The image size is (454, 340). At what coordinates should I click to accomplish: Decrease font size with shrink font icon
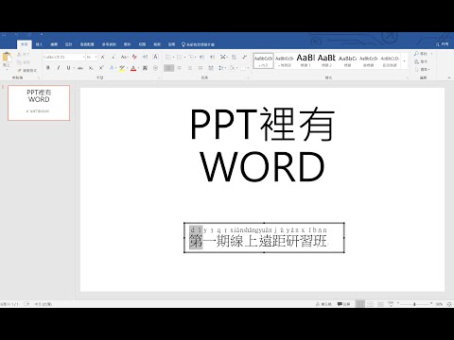113,57
